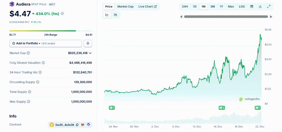Open news marker labeled 3 near 14. Dec
This screenshot has width=282, height=132.
(x=222, y=107)
